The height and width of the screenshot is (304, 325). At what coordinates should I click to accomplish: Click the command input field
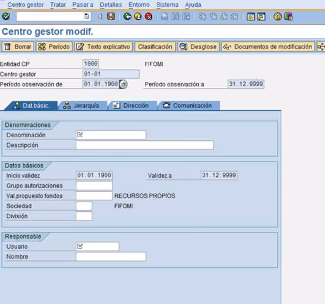(53, 16)
